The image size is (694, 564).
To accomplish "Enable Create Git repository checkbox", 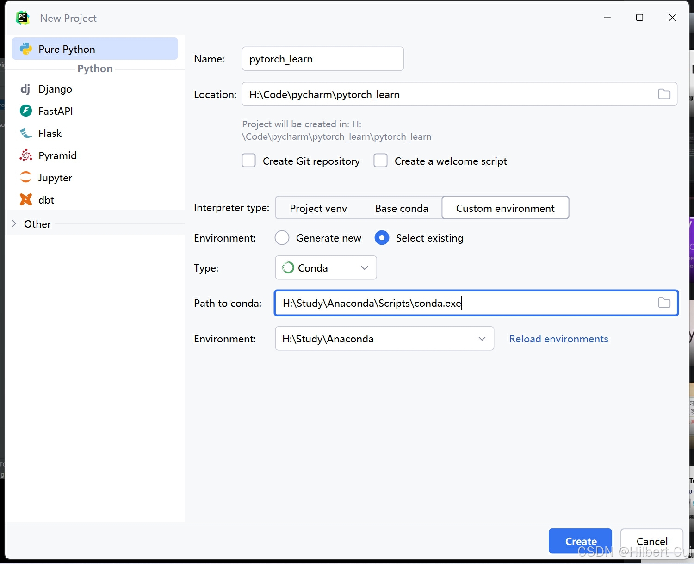I will click(x=249, y=161).
